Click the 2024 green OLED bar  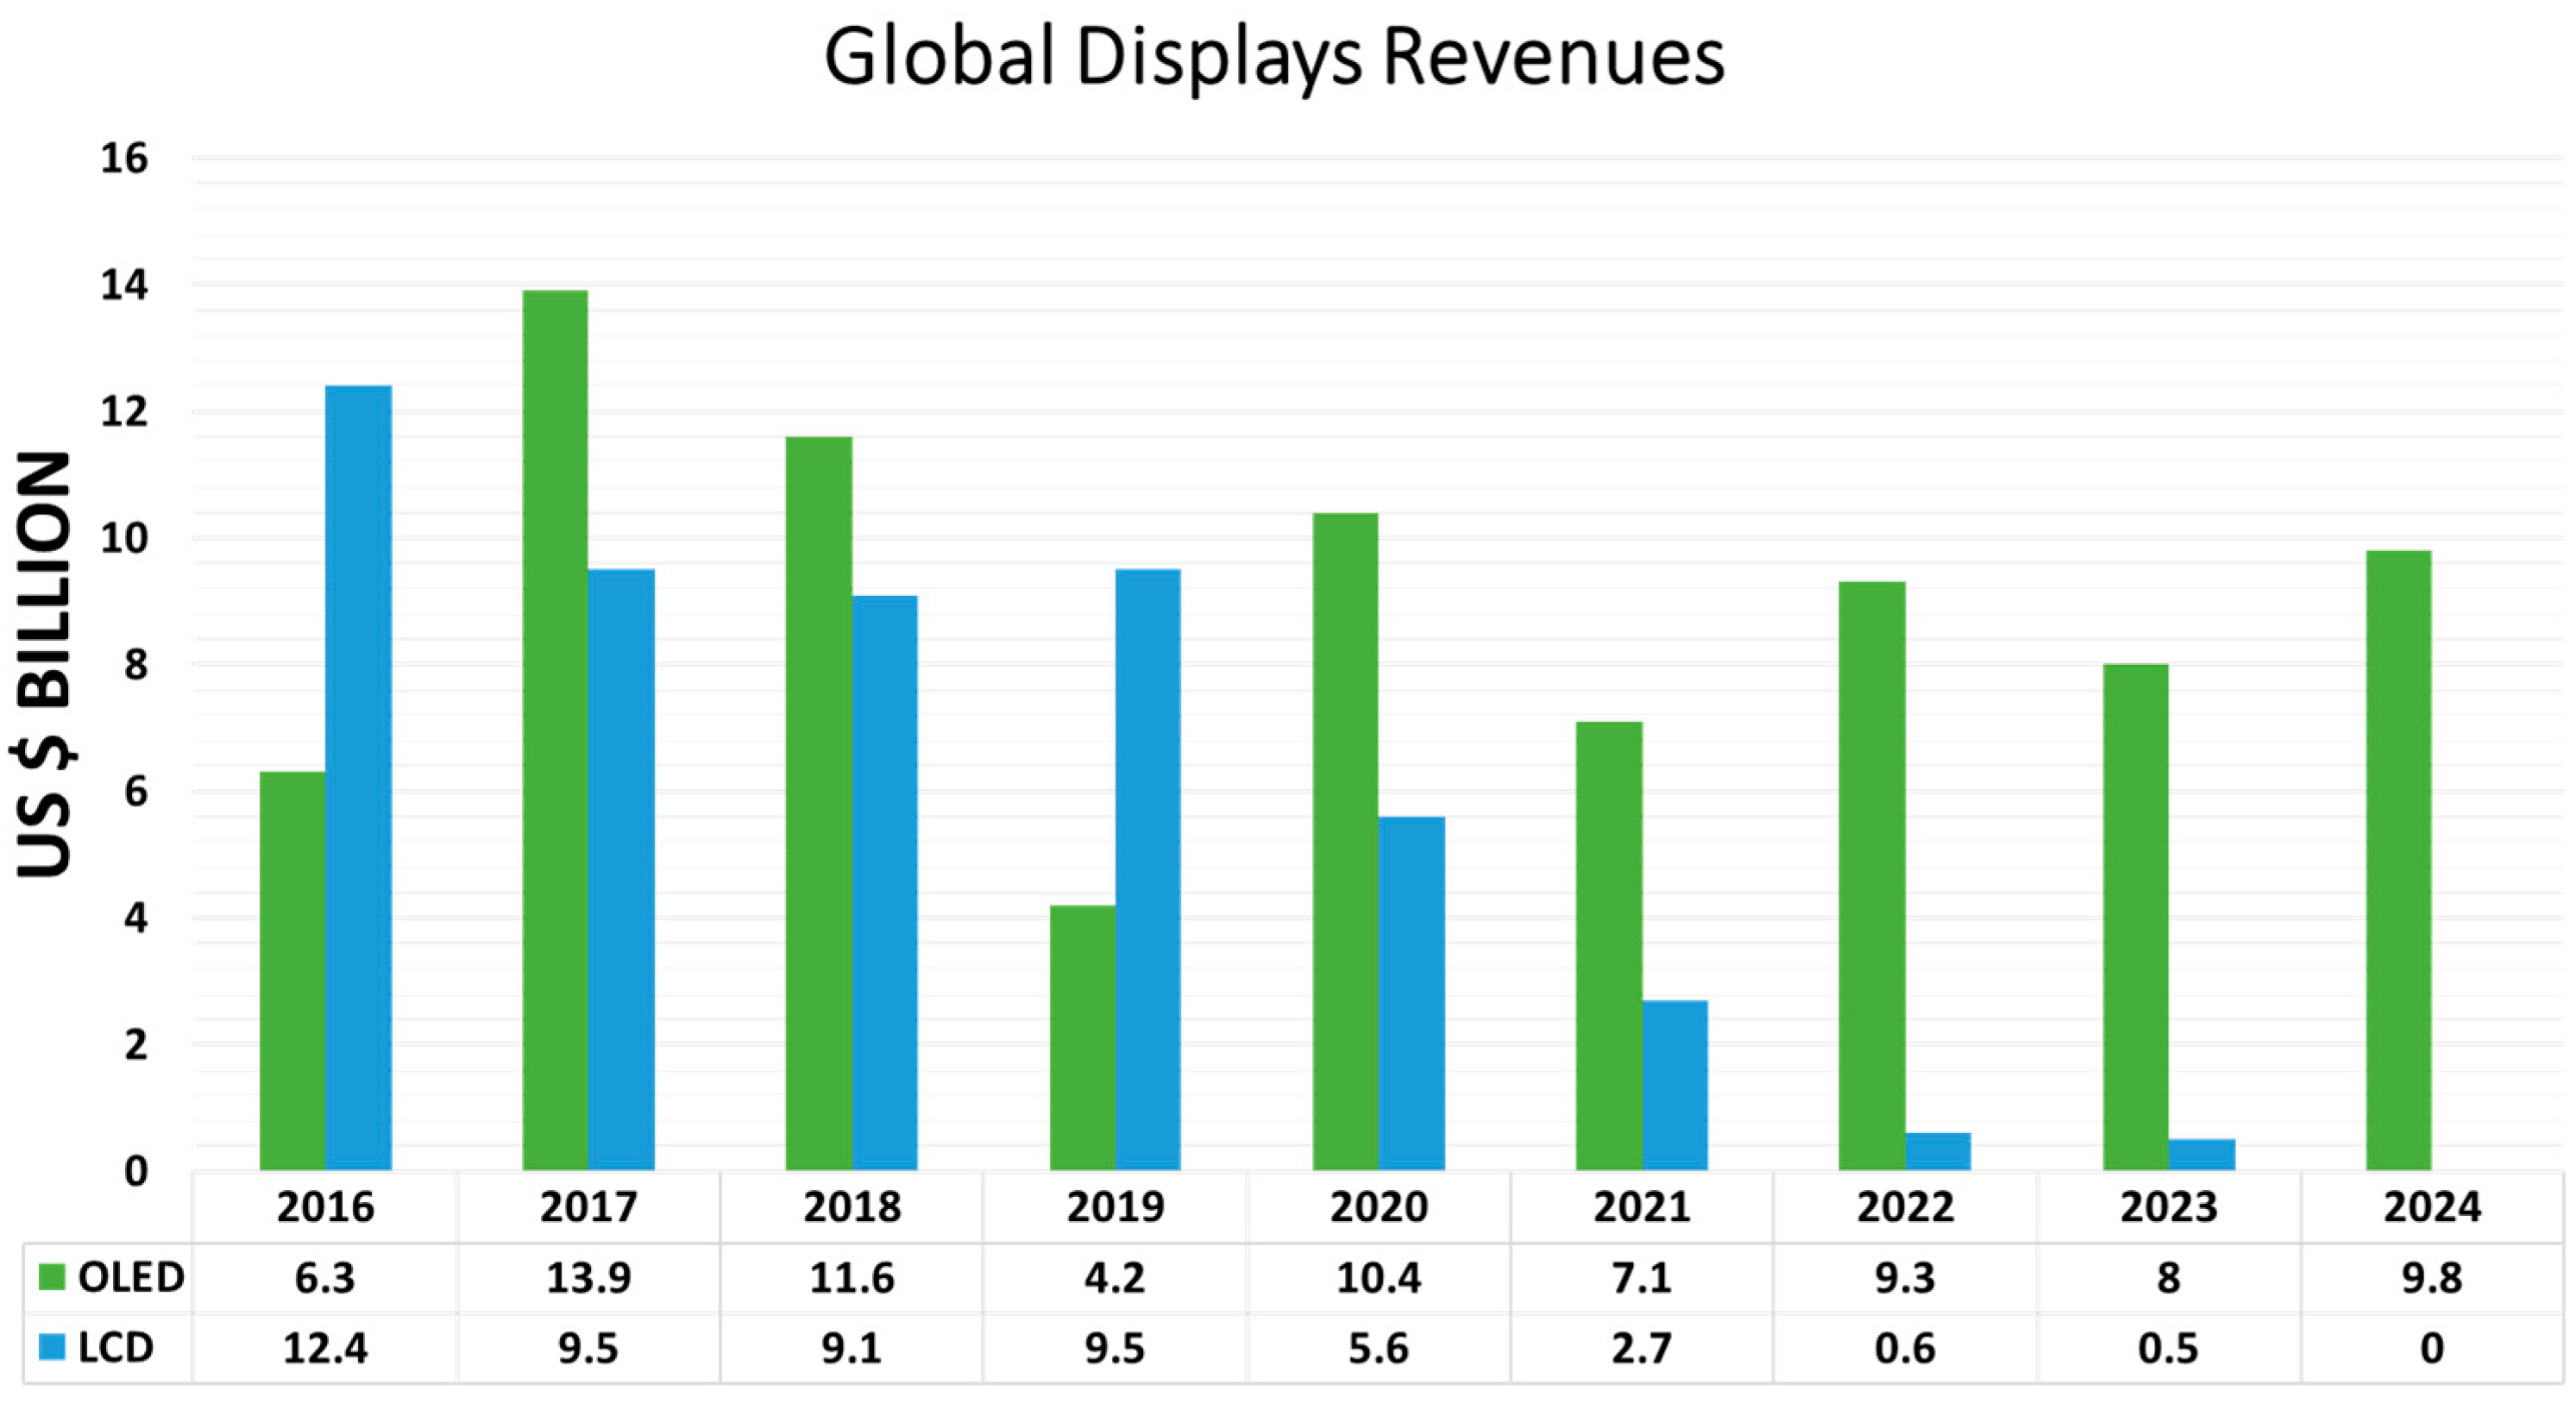tap(2398, 860)
